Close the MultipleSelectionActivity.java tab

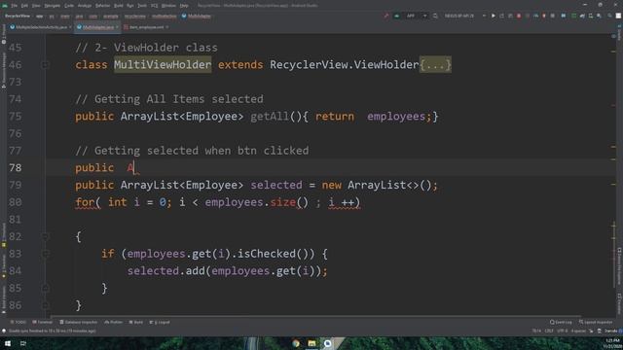[70, 27]
